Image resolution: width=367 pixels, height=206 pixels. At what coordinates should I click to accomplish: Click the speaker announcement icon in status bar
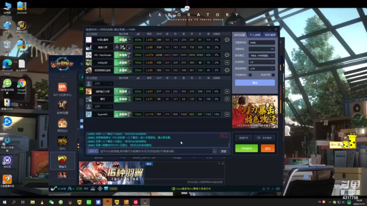point(173,189)
